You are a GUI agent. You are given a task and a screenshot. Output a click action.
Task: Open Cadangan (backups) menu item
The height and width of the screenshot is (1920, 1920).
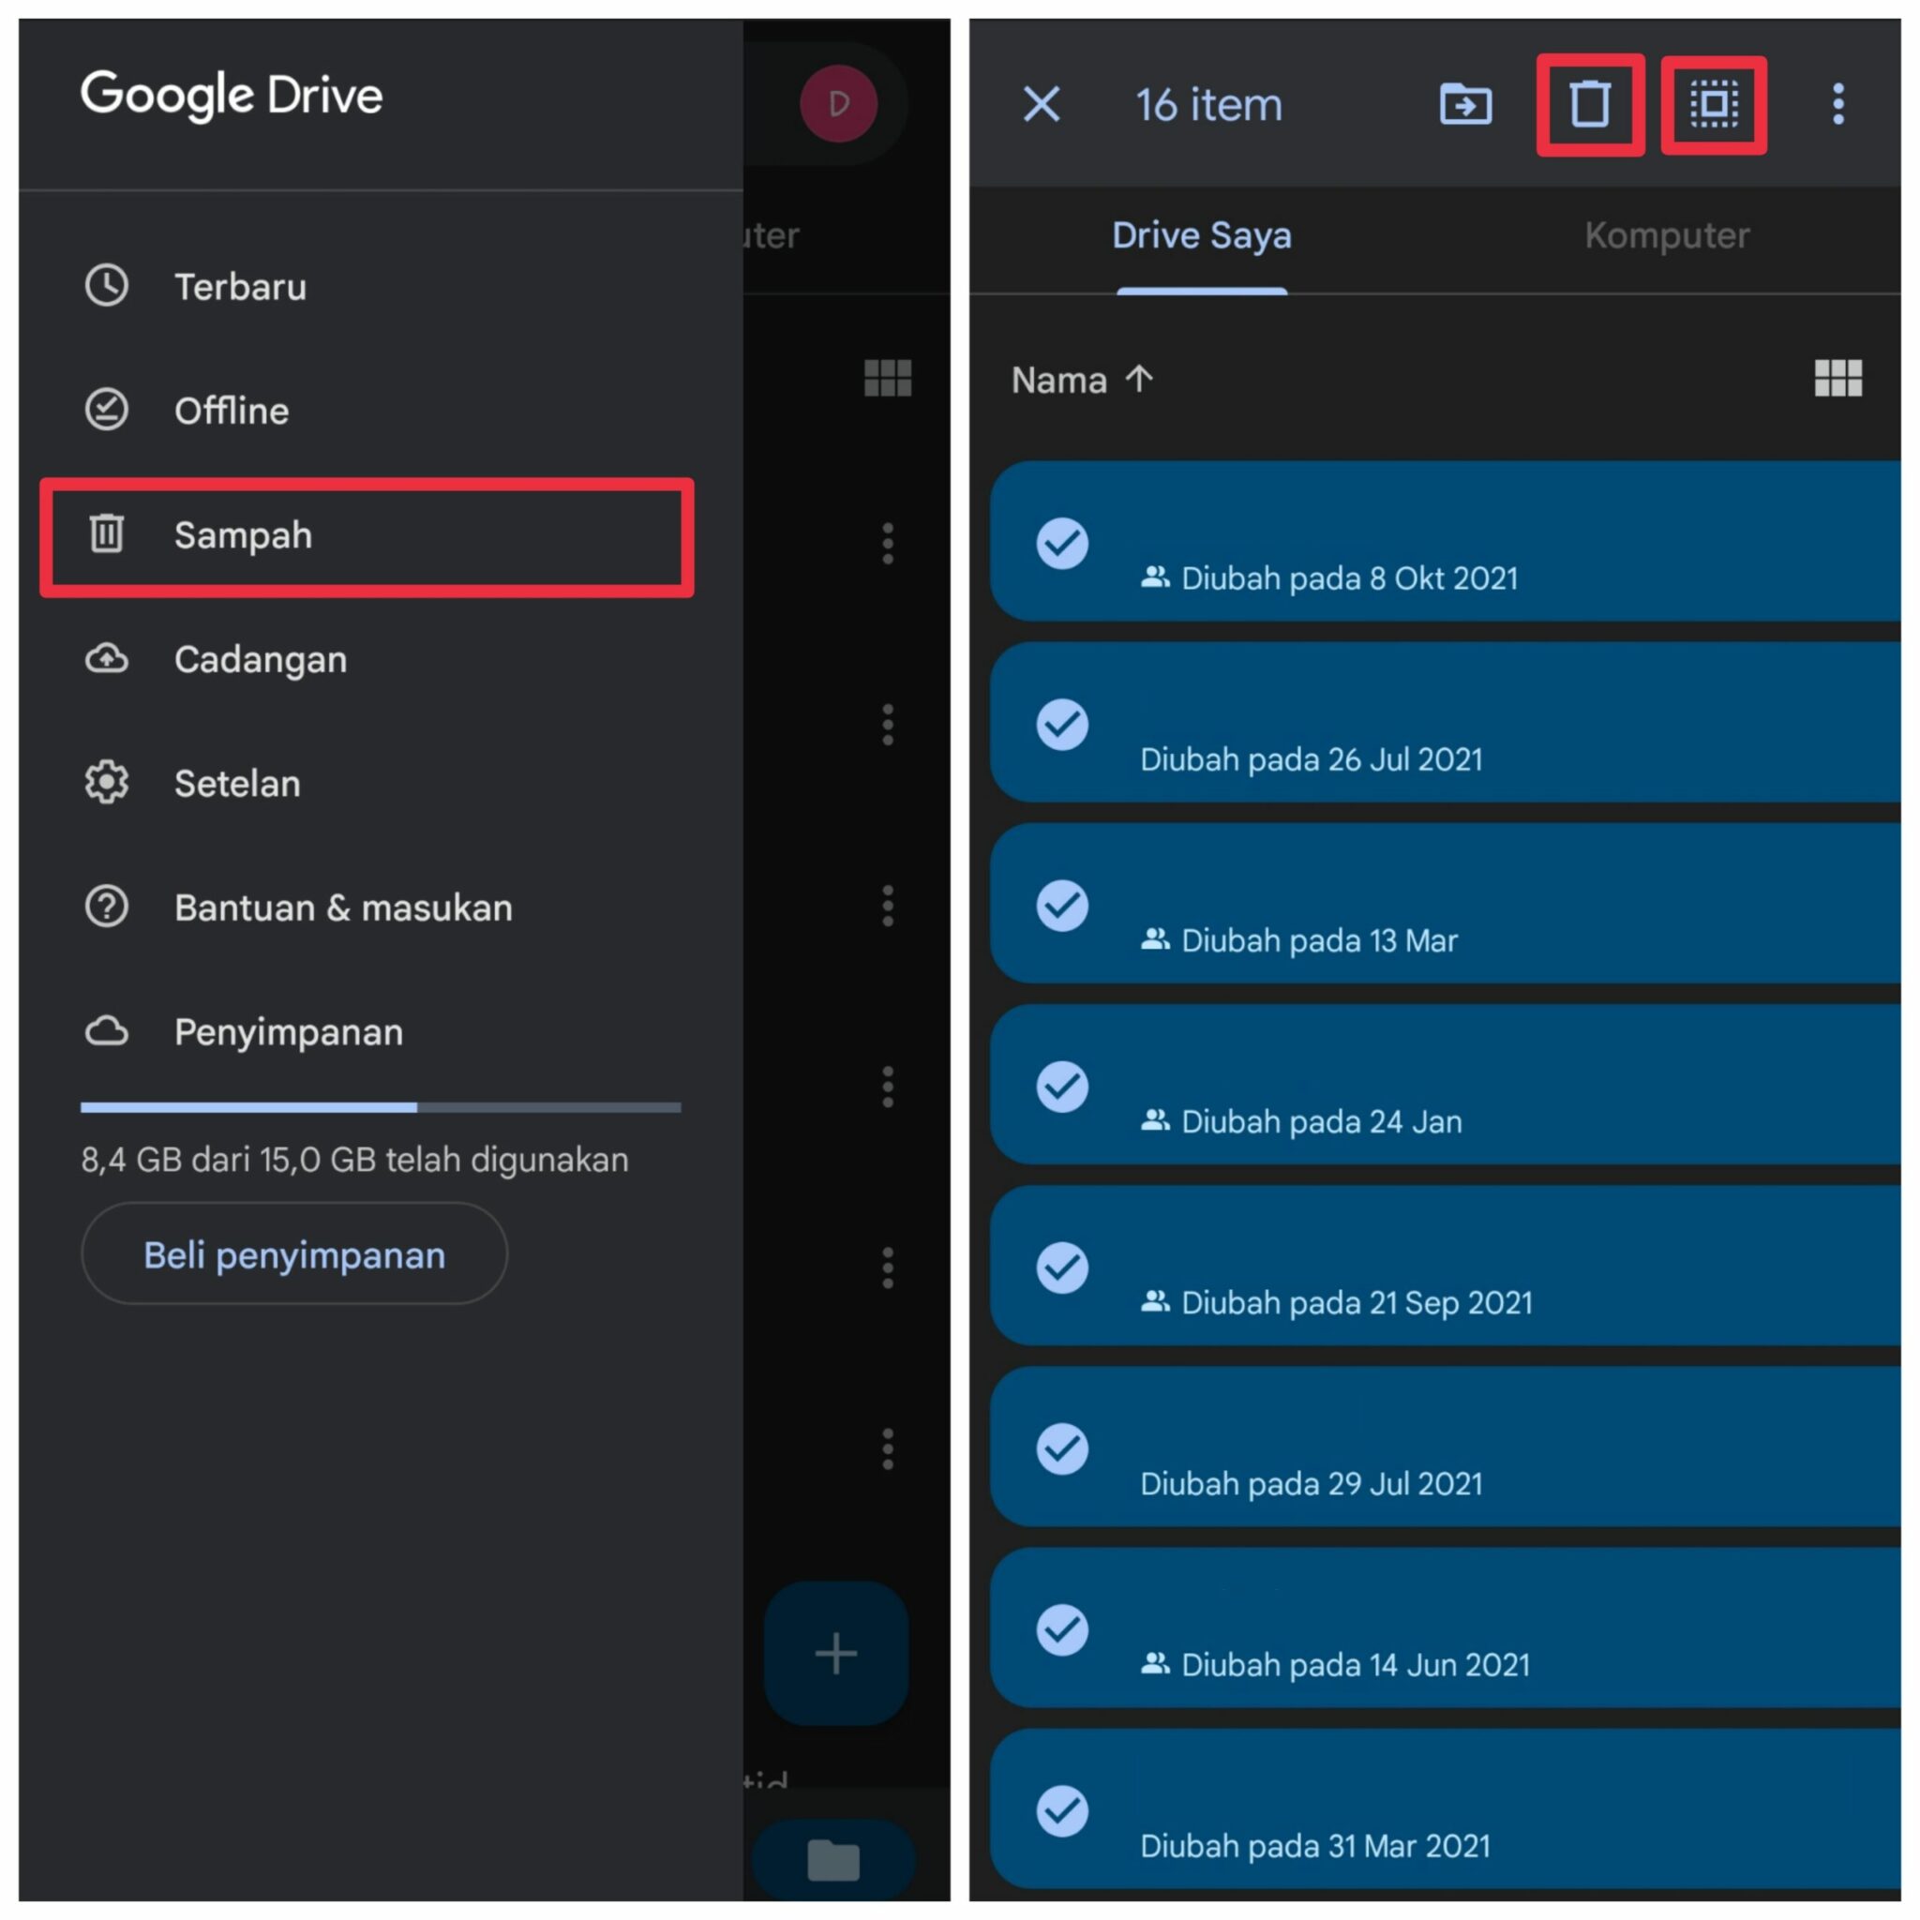click(381, 659)
